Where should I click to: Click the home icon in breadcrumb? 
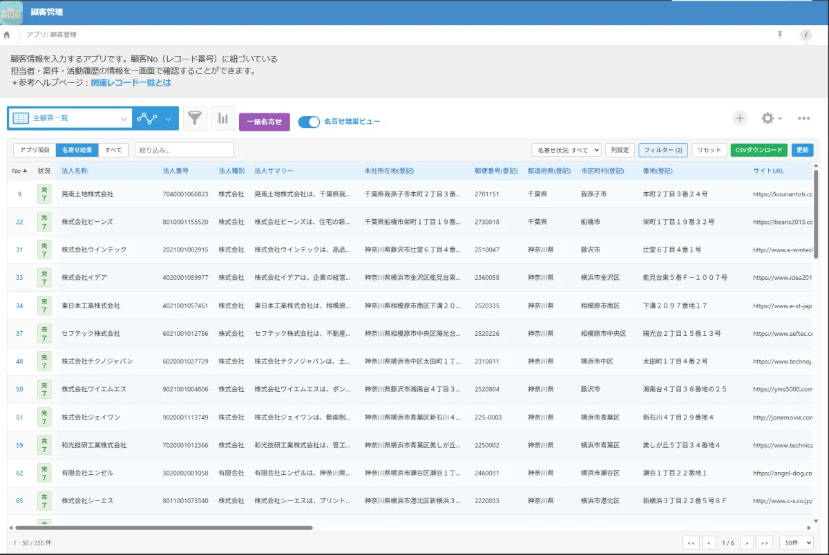(x=7, y=35)
